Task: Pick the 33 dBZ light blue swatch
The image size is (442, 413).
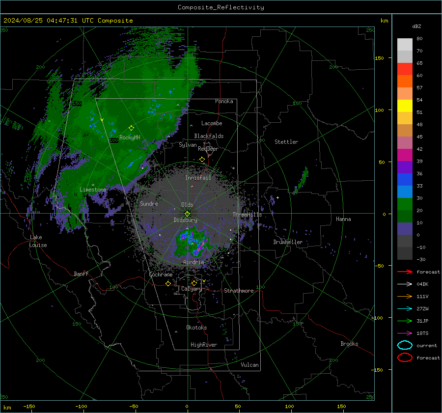Action: (x=405, y=192)
